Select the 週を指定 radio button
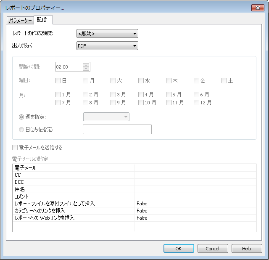 click(x=21, y=117)
